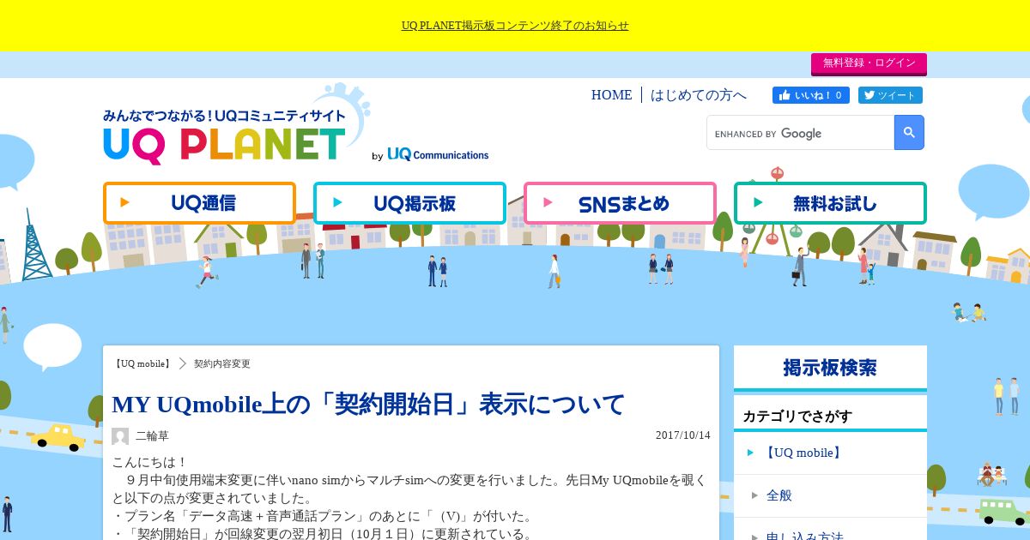This screenshot has width=1030, height=540.
Task: Open the UQ通信 navigation tab
Action: click(x=199, y=203)
